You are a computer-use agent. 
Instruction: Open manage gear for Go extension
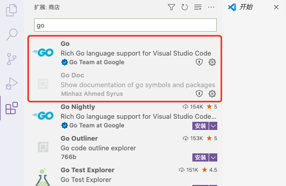pyautogui.click(x=212, y=62)
